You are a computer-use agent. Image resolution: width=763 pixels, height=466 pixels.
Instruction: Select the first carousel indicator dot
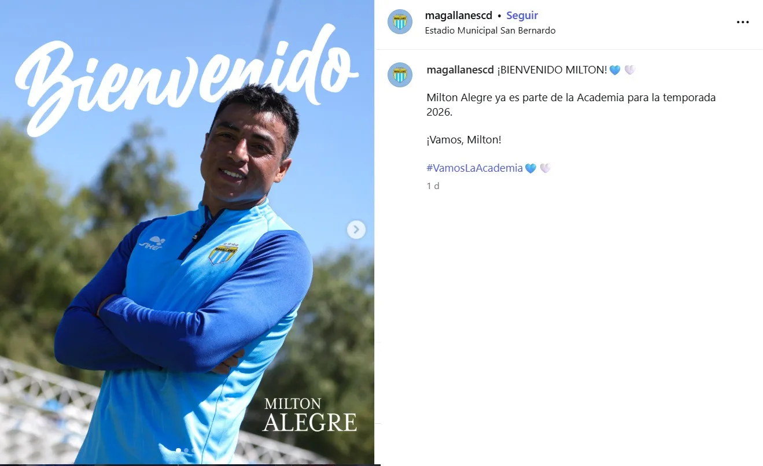point(178,450)
